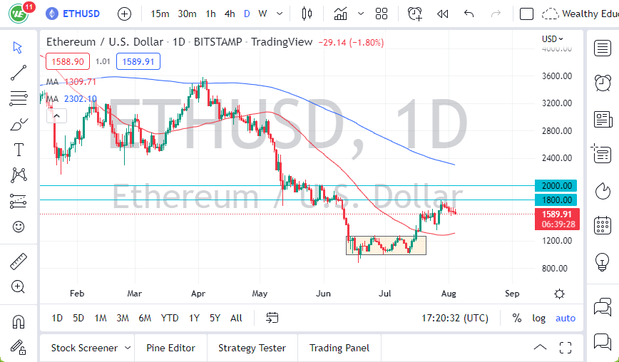
Task: Open the ruler measure tool
Action: [x=19, y=262]
